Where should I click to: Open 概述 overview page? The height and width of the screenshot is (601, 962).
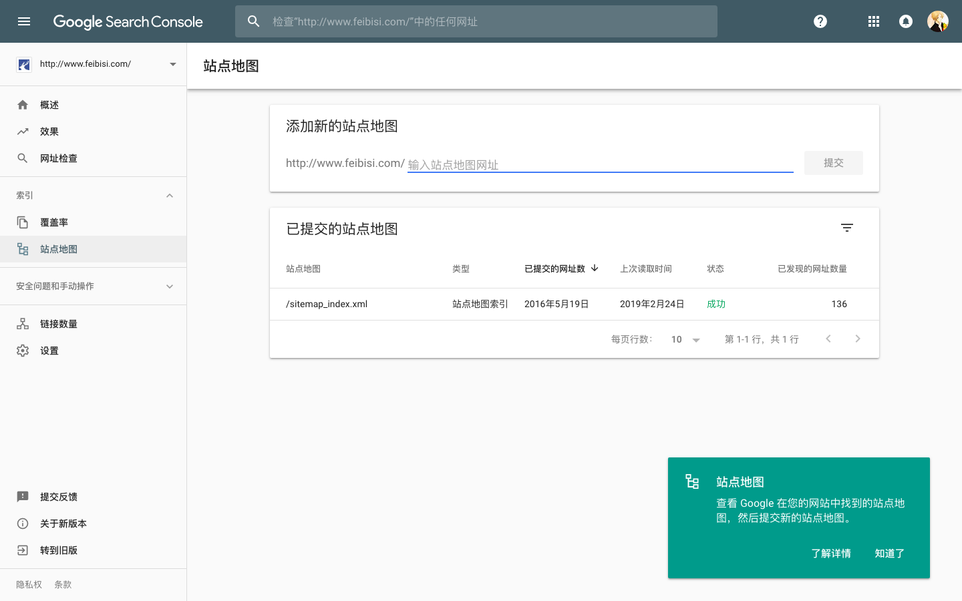pyautogui.click(x=93, y=105)
